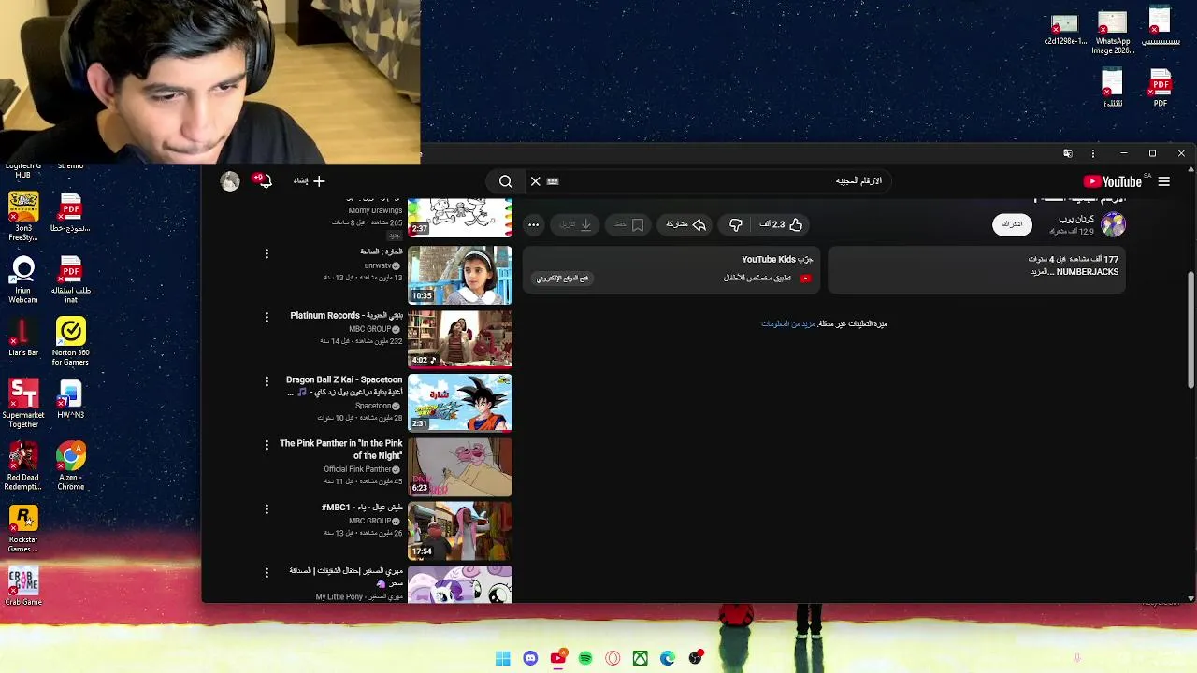The width and height of the screenshot is (1197, 673).
Task: Open My Little Pony video thumbnail
Action: click(460, 584)
